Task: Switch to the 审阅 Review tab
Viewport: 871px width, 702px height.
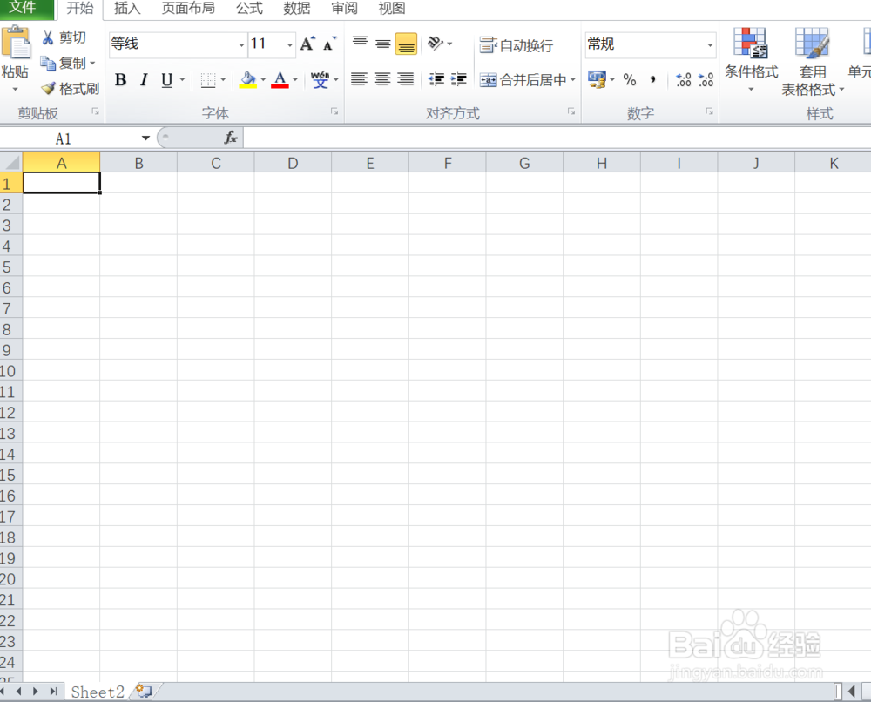Action: coord(344,9)
